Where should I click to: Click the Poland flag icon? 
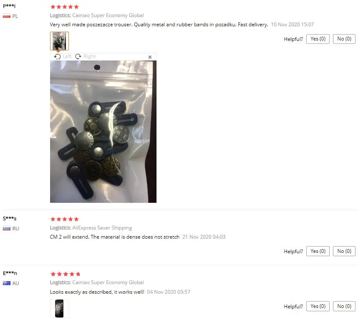[x=7, y=16]
